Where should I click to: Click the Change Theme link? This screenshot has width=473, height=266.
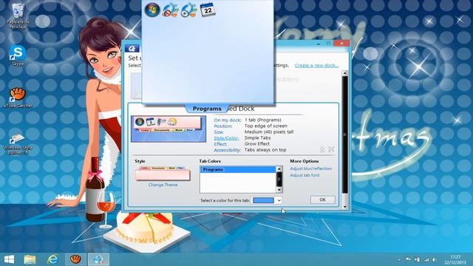click(163, 185)
